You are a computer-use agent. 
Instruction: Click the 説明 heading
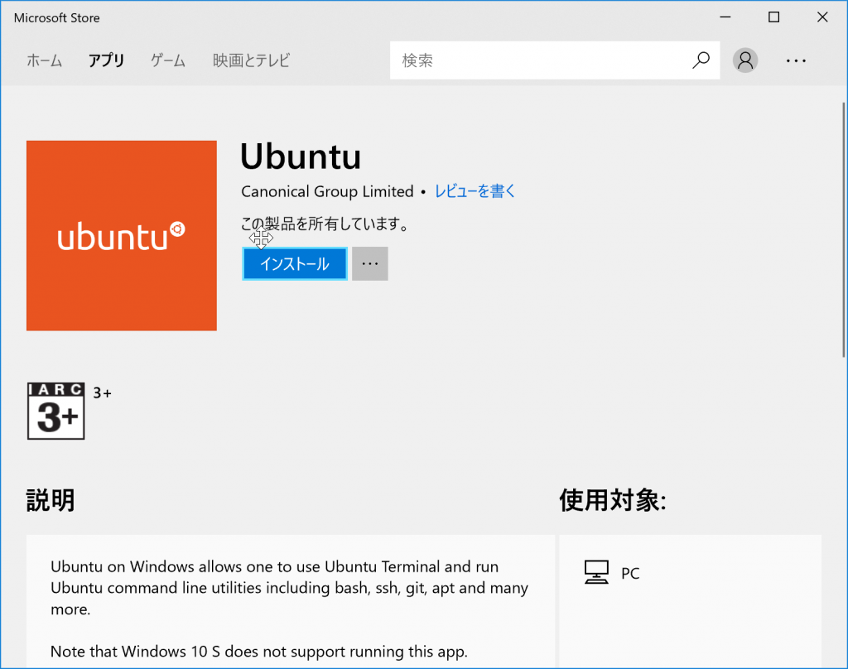[51, 500]
